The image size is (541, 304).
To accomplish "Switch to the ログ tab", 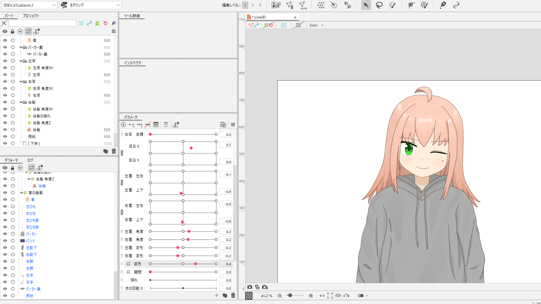I will click(30, 160).
